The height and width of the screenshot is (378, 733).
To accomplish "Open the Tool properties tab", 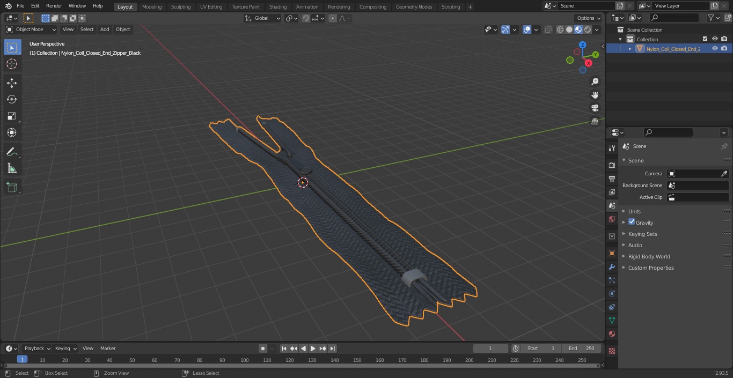I will [612, 148].
